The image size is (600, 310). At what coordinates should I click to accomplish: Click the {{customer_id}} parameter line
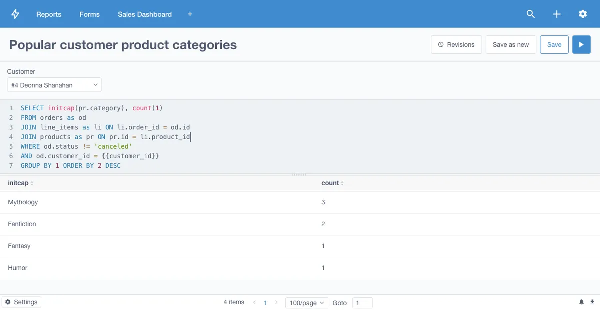click(x=90, y=156)
